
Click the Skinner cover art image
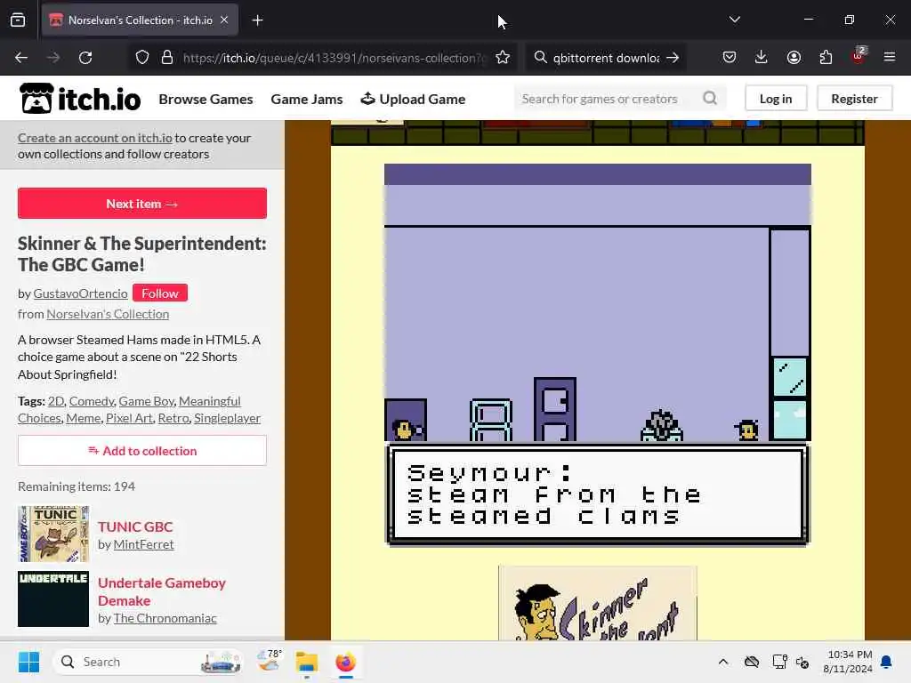(598, 604)
